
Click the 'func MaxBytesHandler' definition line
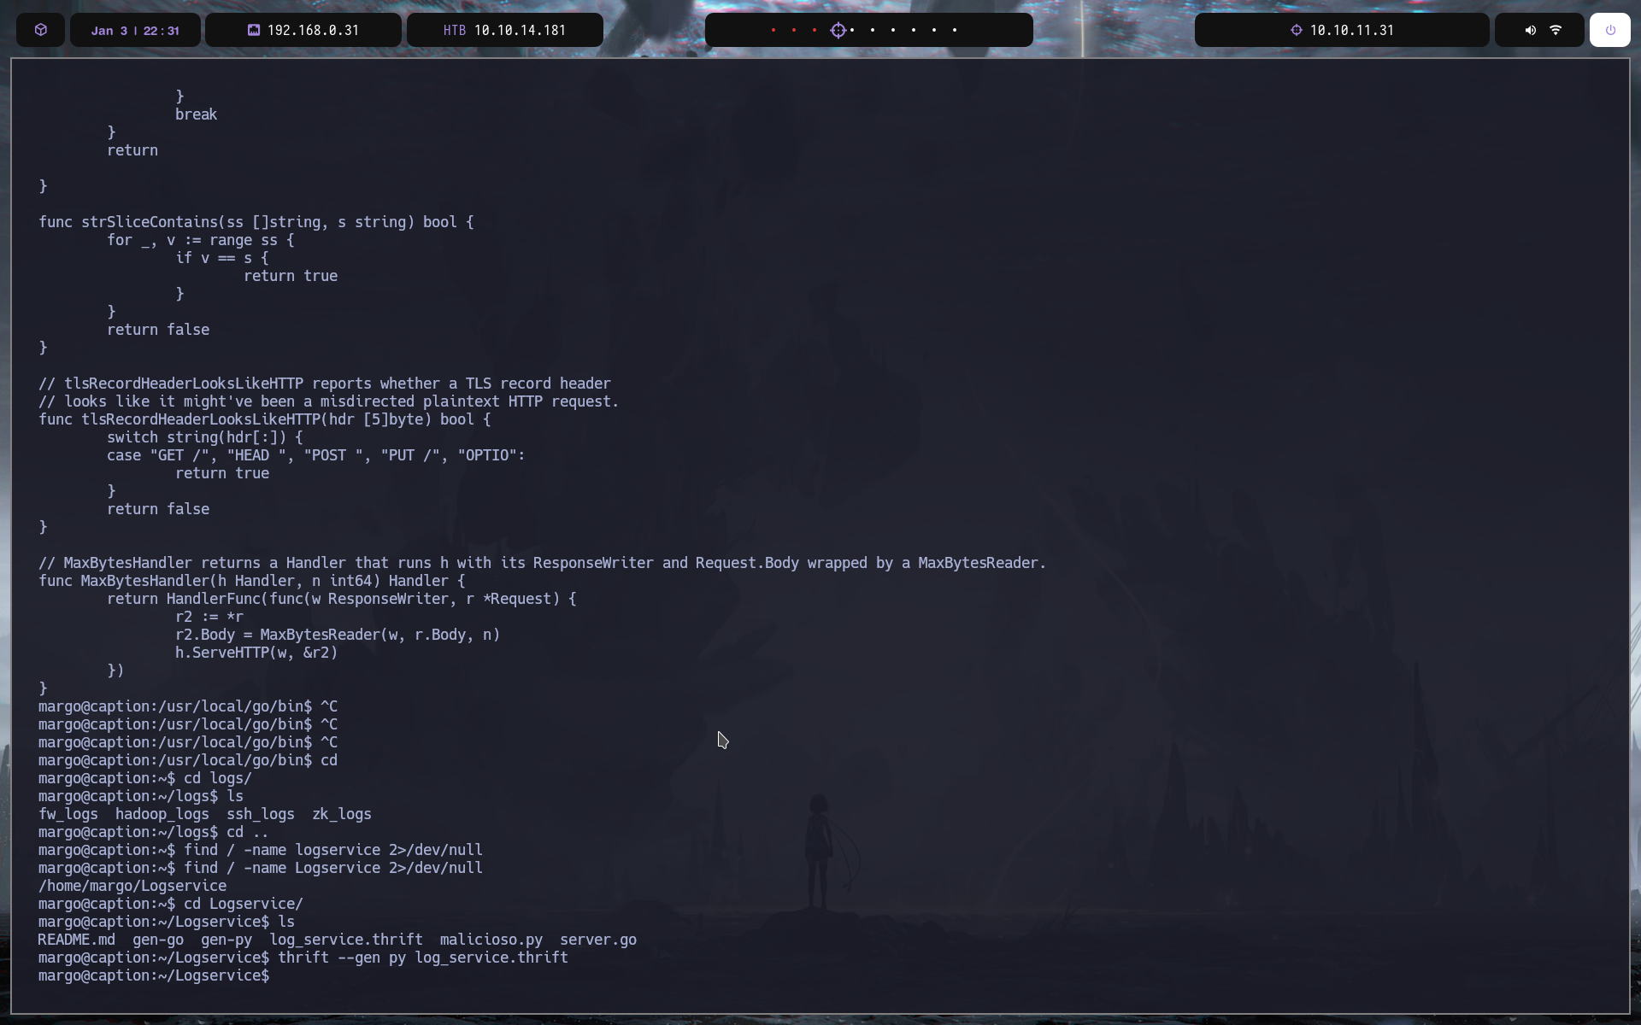252,581
